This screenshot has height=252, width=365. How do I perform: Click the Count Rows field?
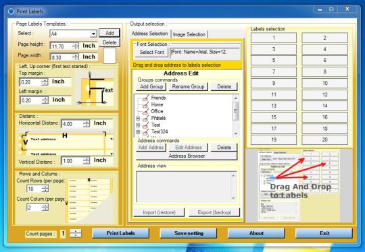pyautogui.click(x=34, y=189)
